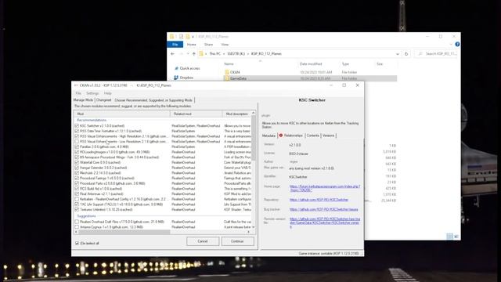
Task: Open CKAN File menu
Action: click(x=78, y=93)
